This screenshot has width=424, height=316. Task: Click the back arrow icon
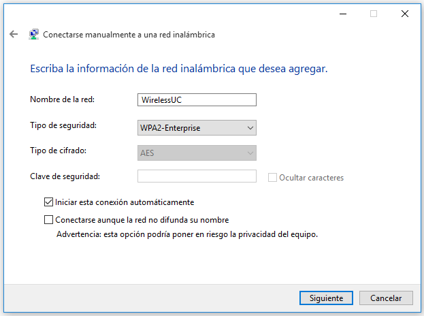(x=14, y=34)
